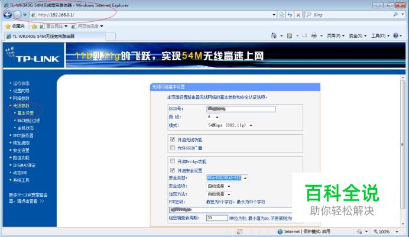
Task: Toggle the 开启无线功能 checkbox
Action: 173,139
